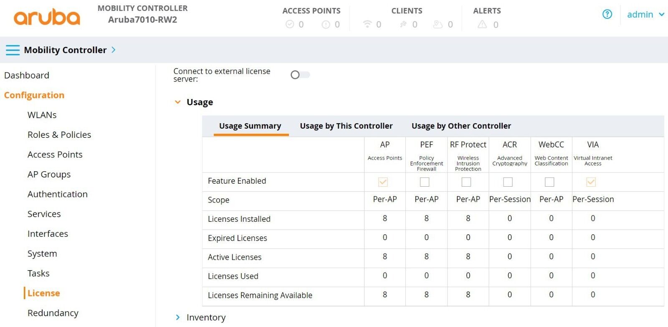Click the hamburger menu icon

13,50
